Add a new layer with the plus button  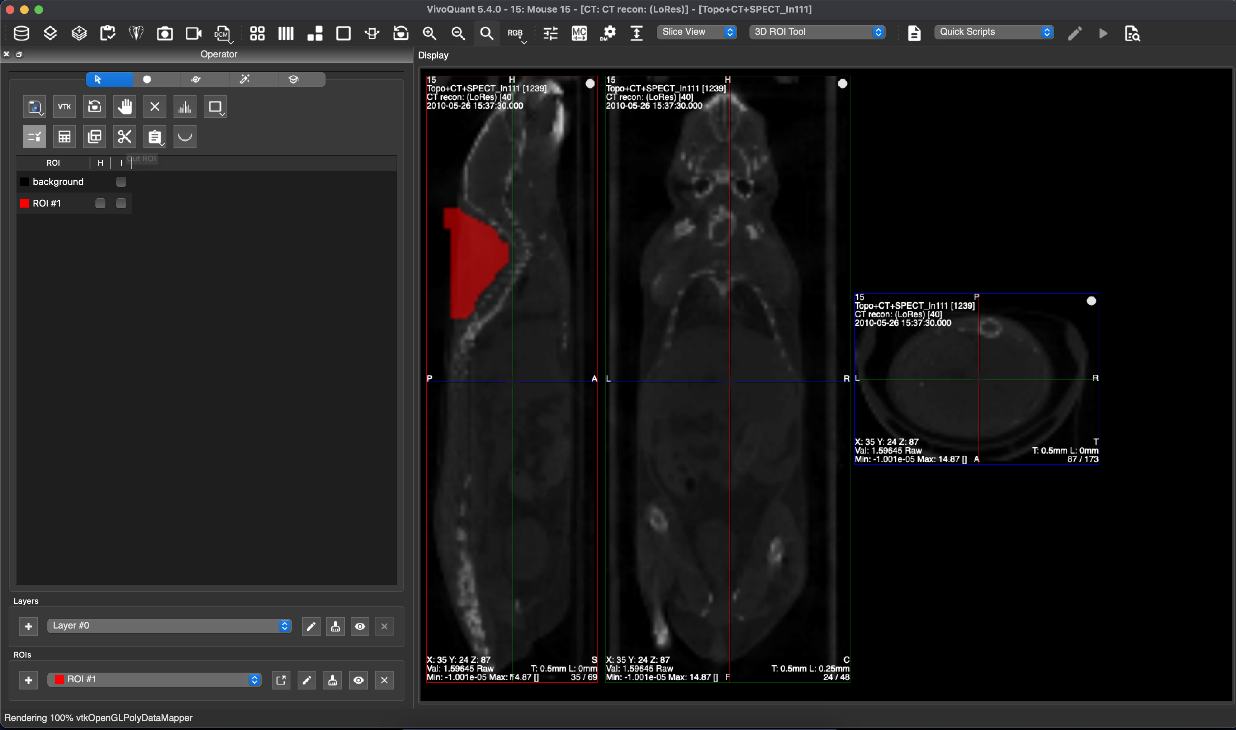pyautogui.click(x=29, y=626)
